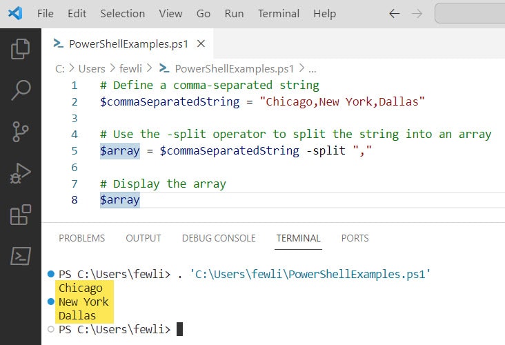Click the blue command decoration beside first prompt

tap(51, 274)
